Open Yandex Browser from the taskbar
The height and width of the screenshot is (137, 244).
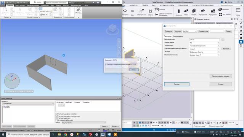pos(72,134)
